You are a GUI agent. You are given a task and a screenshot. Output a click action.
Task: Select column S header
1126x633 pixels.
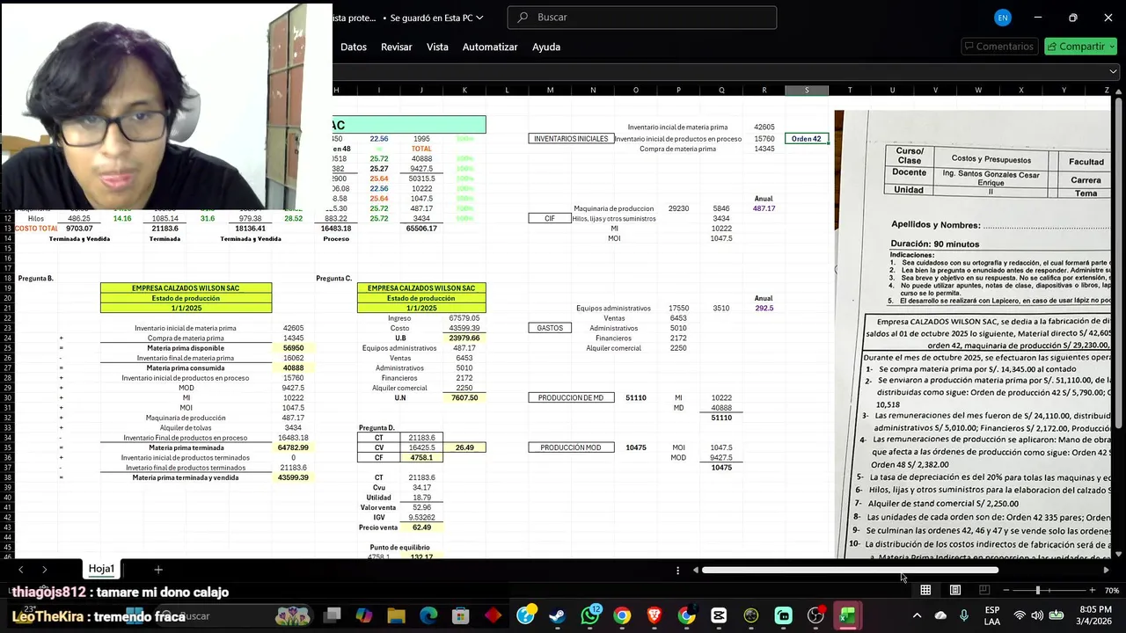pos(807,90)
